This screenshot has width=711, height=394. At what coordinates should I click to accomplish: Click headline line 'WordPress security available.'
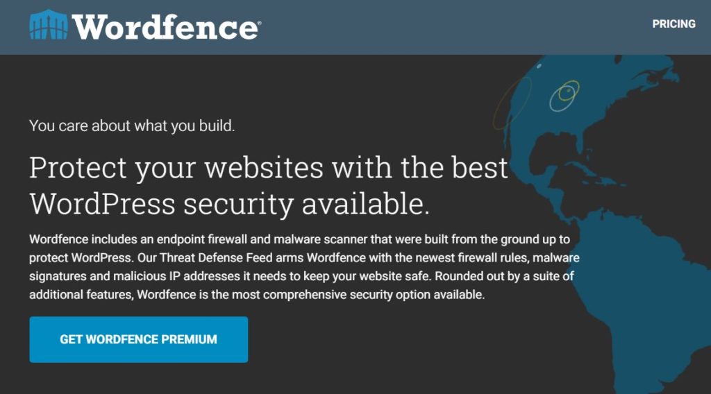click(229, 204)
